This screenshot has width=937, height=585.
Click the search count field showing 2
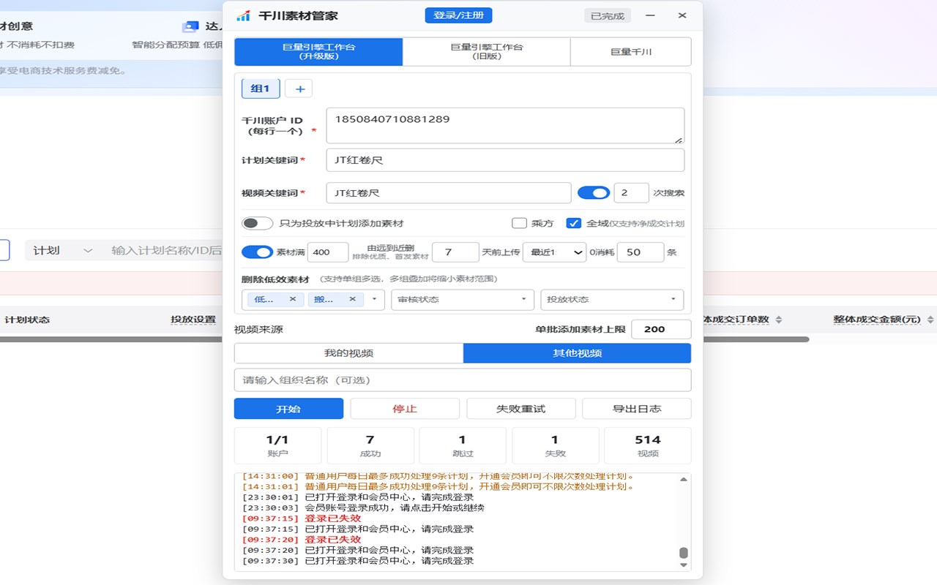(631, 193)
